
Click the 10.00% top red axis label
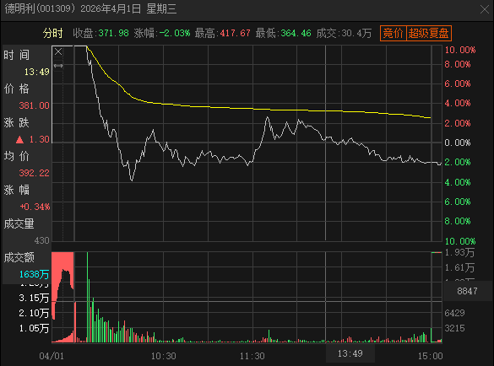460,50
